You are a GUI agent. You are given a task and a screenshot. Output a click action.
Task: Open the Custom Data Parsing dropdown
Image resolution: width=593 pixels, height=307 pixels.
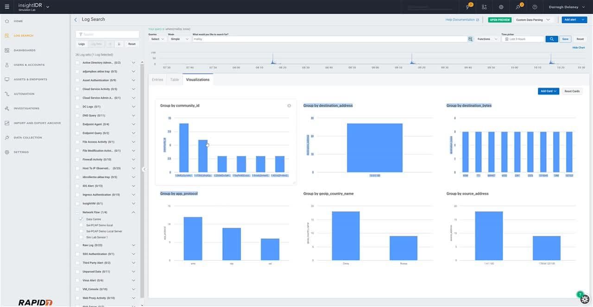point(534,20)
